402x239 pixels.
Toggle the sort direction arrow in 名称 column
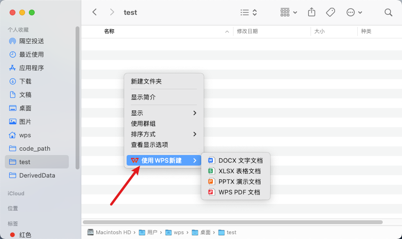[x=227, y=32]
